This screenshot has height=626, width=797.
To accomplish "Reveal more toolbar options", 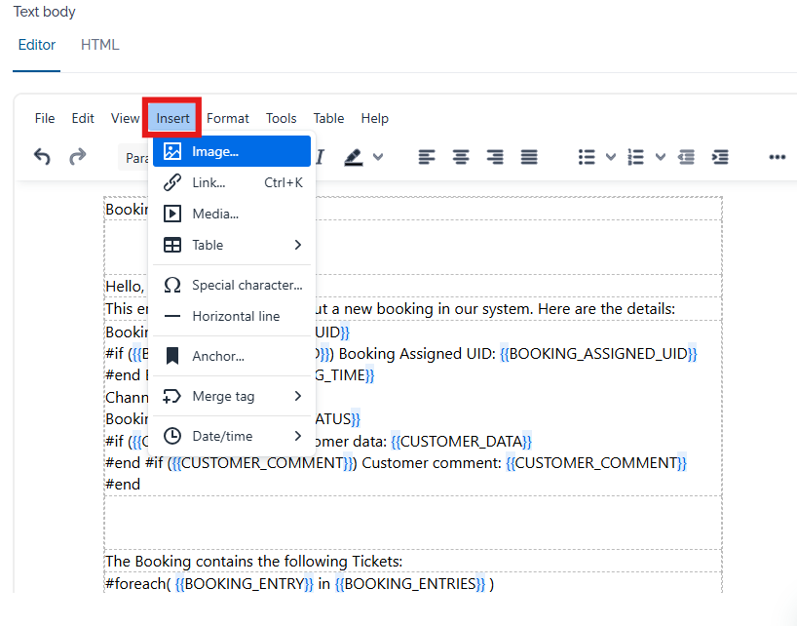I will click(778, 157).
